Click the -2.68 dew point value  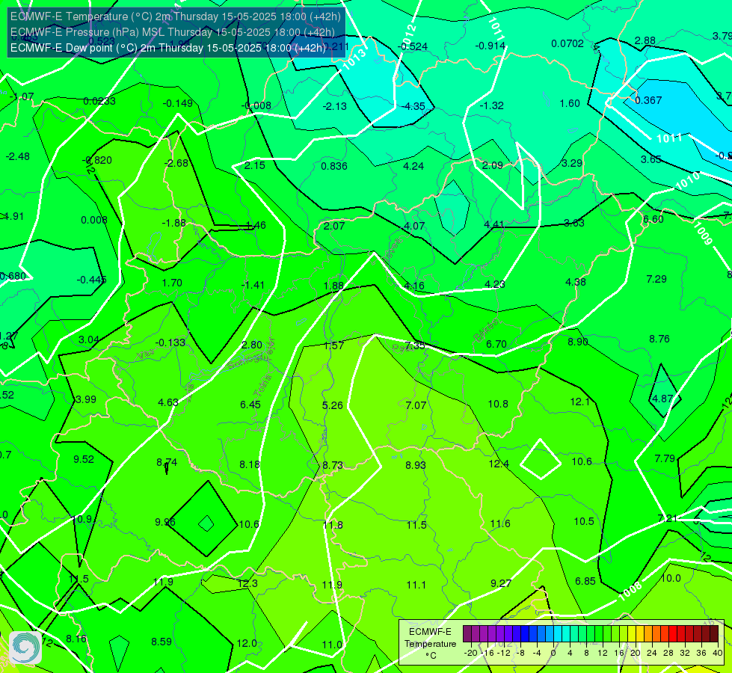click(176, 163)
